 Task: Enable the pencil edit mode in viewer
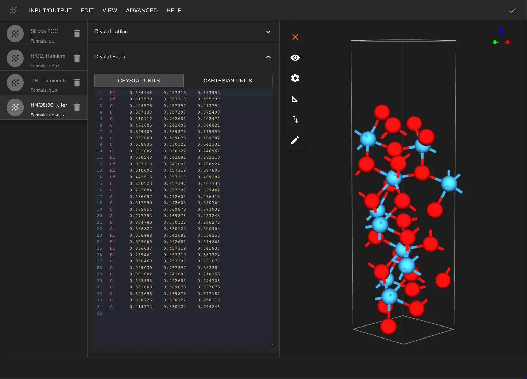click(295, 140)
